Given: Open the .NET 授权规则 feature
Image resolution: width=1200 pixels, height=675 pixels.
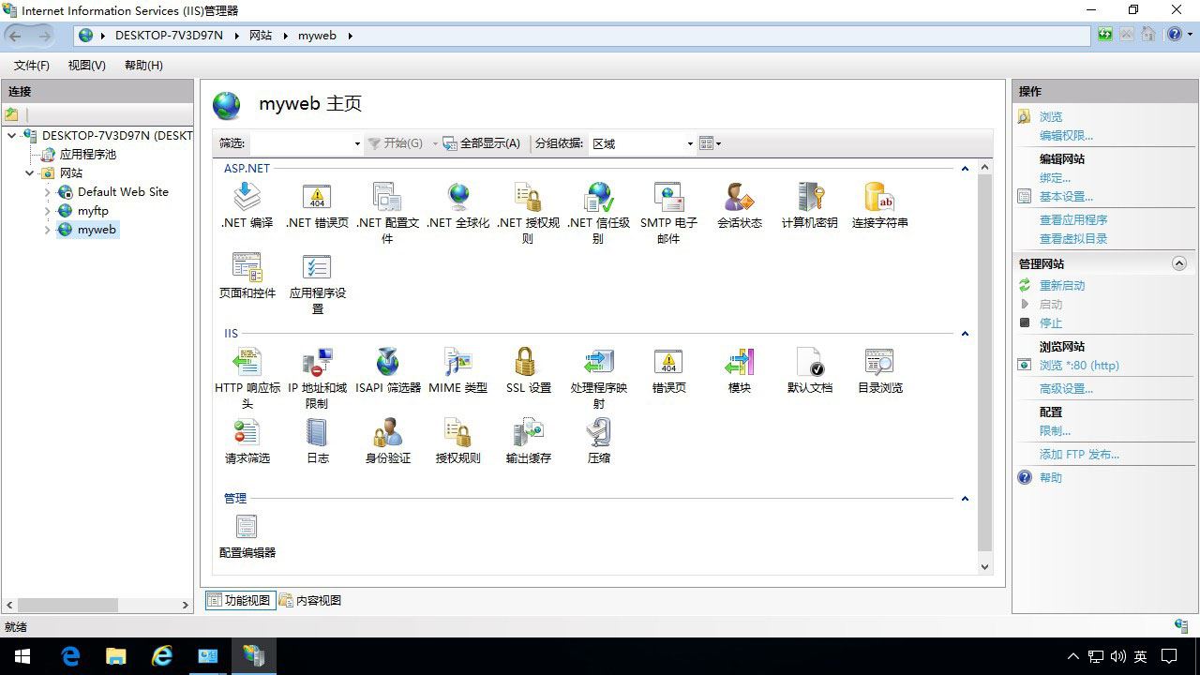Looking at the screenshot, I should 528,213.
